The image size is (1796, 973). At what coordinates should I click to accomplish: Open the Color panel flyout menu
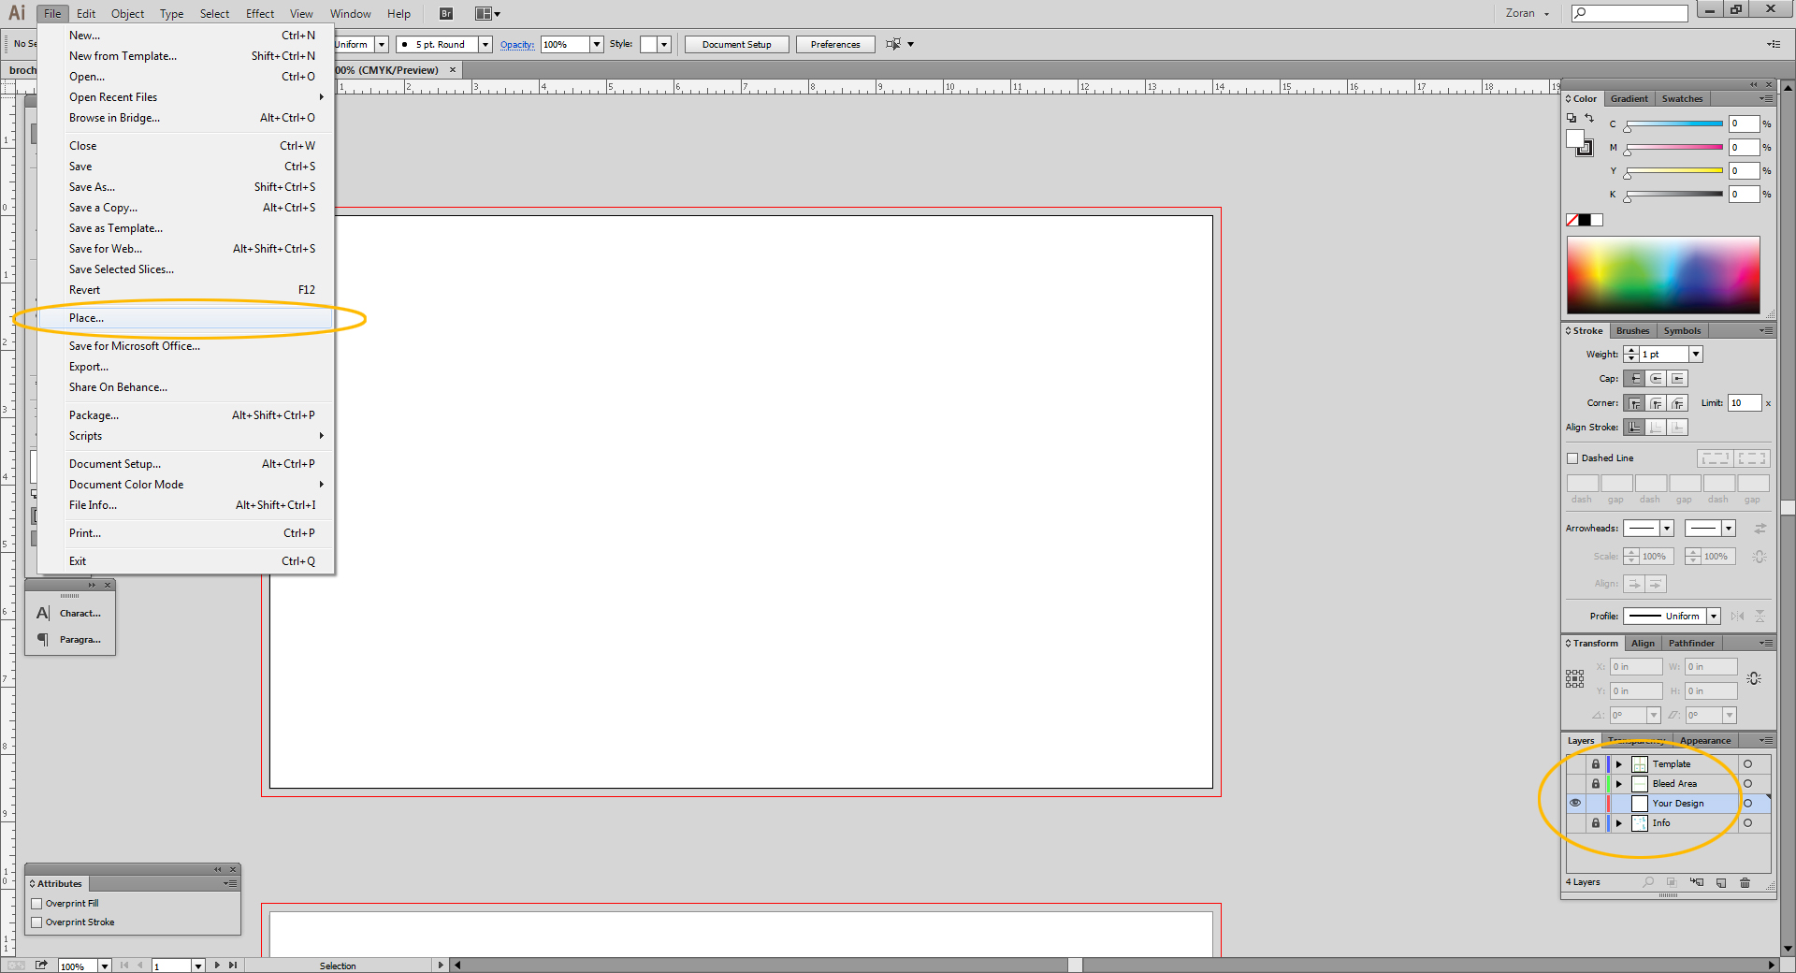tap(1765, 98)
